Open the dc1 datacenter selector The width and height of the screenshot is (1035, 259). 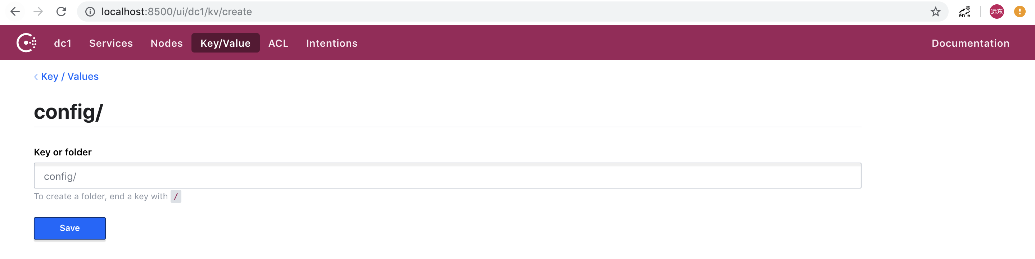coord(63,43)
